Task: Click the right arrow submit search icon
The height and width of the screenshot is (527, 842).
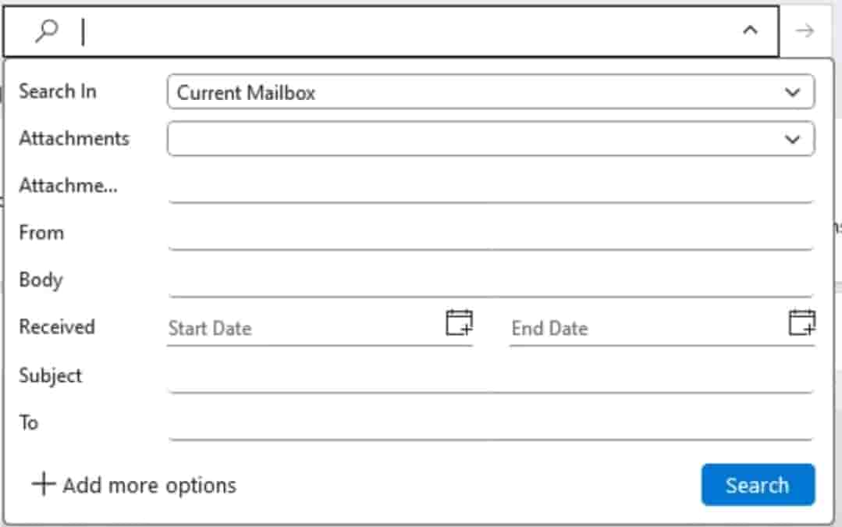Action: (805, 31)
